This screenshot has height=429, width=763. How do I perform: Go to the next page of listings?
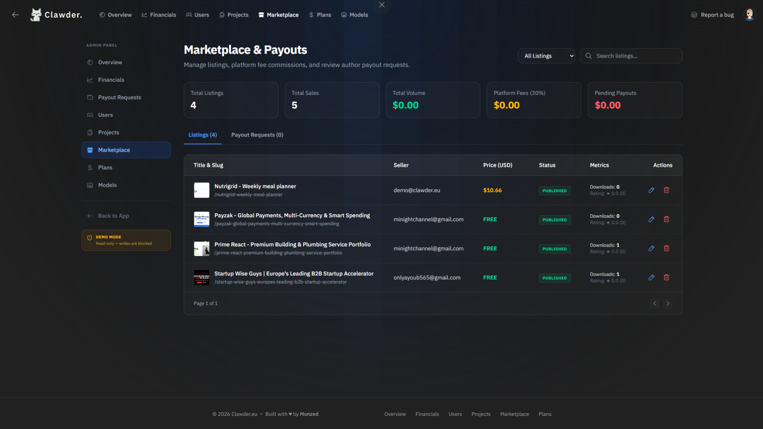click(x=668, y=303)
